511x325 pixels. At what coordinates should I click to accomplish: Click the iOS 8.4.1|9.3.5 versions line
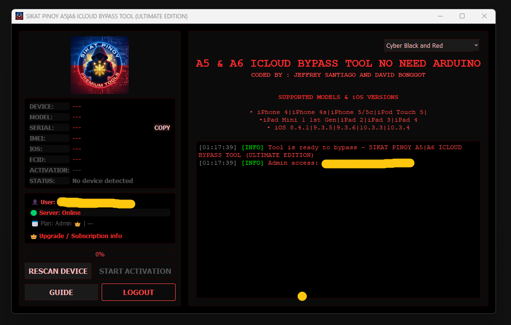click(x=338, y=128)
